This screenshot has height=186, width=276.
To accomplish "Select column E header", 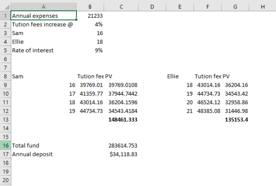I will click(x=180, y=7).
